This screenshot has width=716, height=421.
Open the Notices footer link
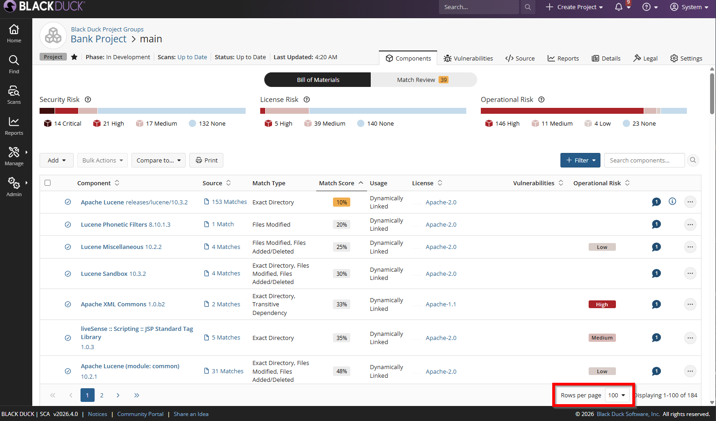tap(98, 414)
